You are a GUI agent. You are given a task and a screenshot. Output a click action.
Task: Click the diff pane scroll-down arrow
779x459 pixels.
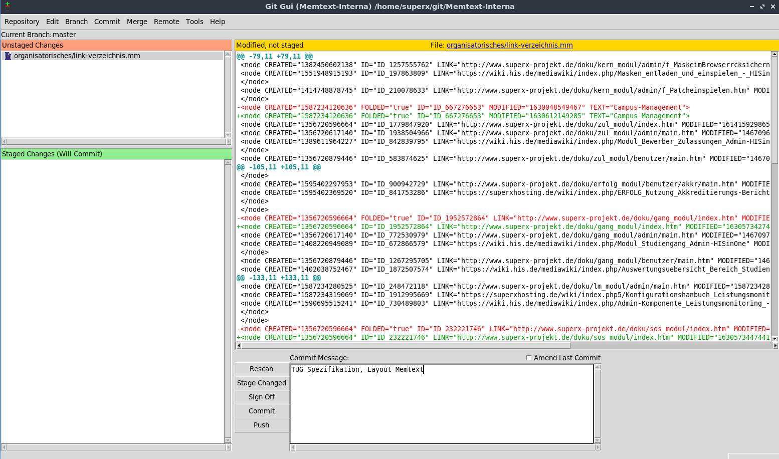(x=774, y=339)
